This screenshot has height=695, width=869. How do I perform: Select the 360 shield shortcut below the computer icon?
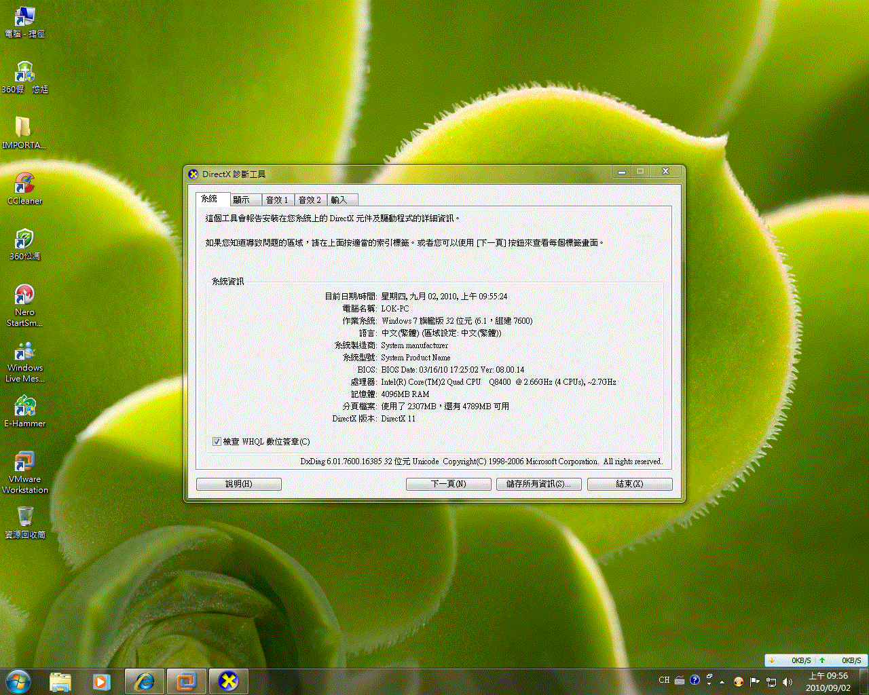click(x=24, y=77)
